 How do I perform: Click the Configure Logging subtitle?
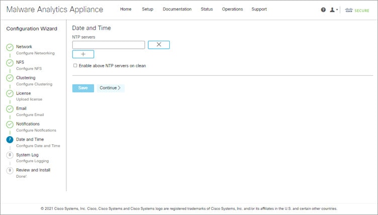[33, 161]
